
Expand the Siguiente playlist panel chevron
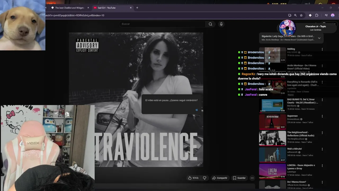(319, 38)
